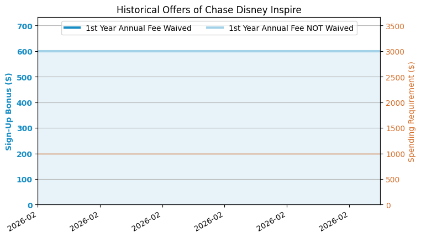Viewport: 421px width, 238px height.
Task: Click the "Sign-Up Bonus ($)" axis title
Action: [9, 111]
